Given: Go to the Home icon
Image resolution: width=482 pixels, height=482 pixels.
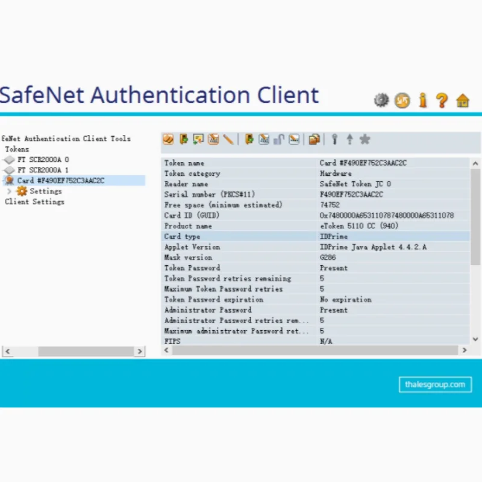Looking at the screenshot, I should click(463, 101).
